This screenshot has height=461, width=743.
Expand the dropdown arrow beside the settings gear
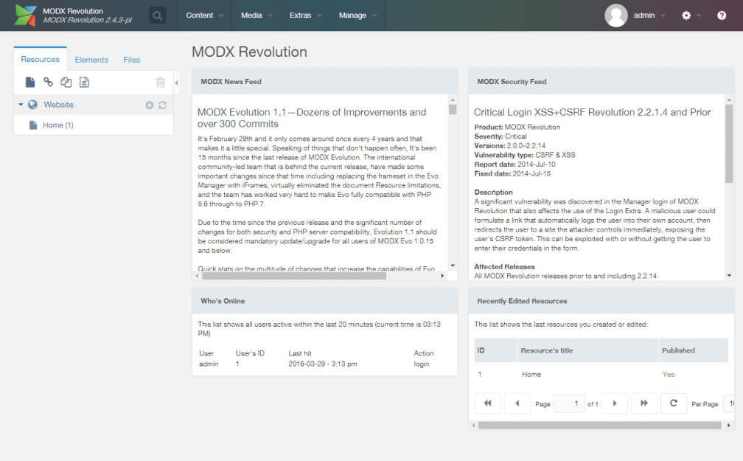(x=699, y=15)
